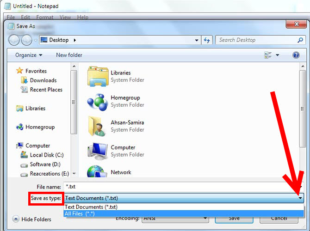Screen dimensions: 310x231
Task: Click the file list scroll up arrow
Action: coord(303,67)
